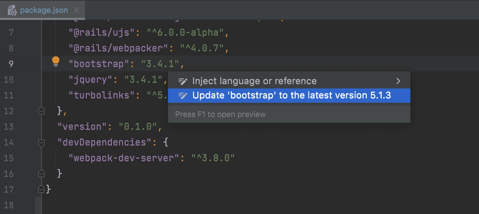Click the "webpack-dev-server" key
This screenshot has height=214, width=479.
coord(124,158)
